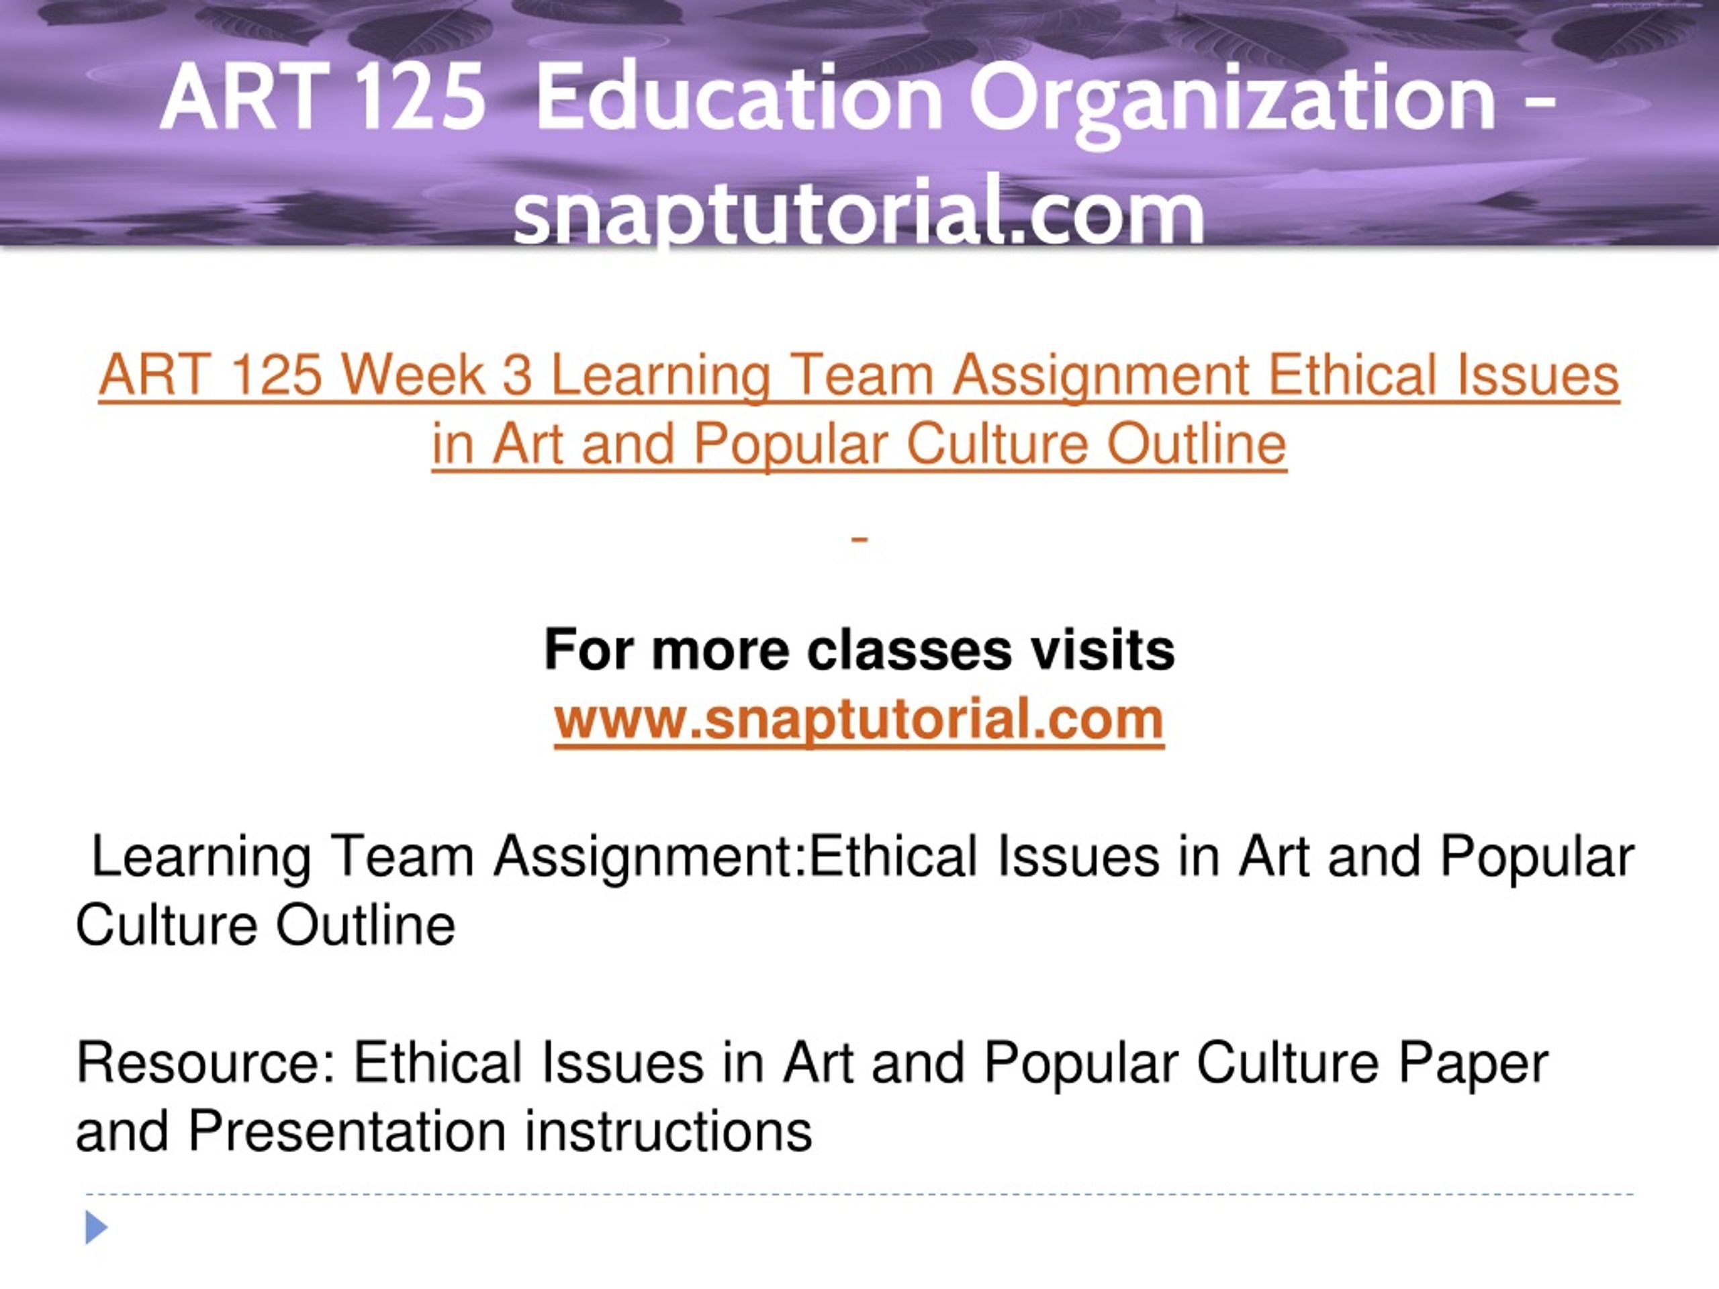Open the ART 125 Week 3 assignment link
The height and width of the screenshot is (1289, 1719).
click(x=859, y=410)
